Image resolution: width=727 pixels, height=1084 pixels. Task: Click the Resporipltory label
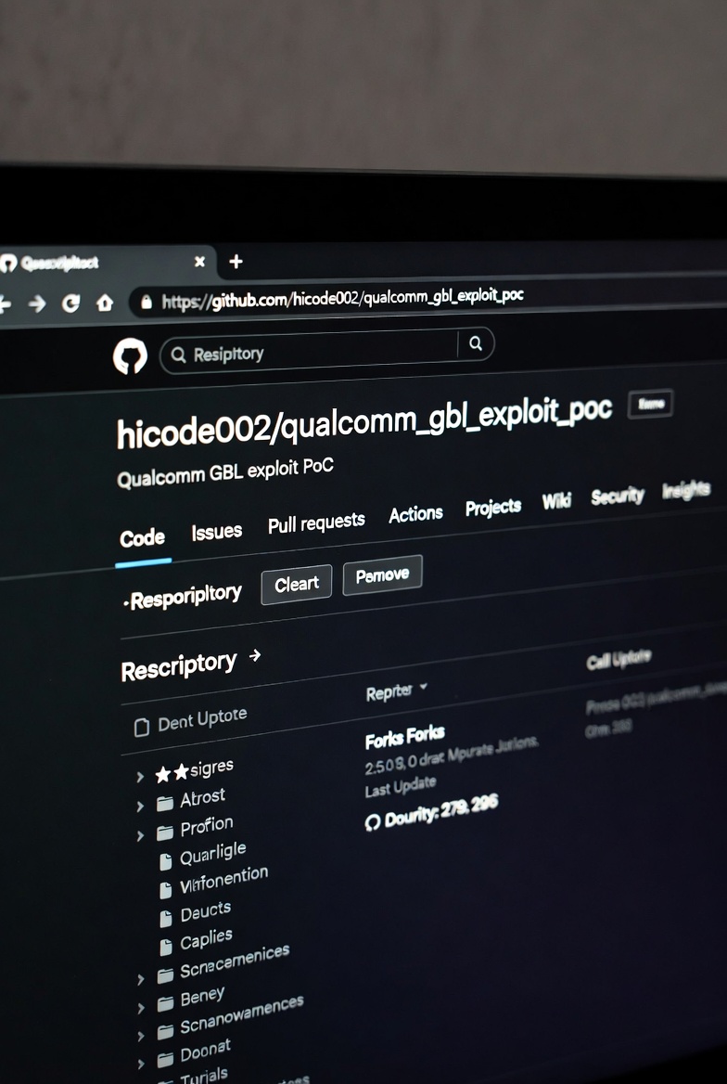(183, 597)
